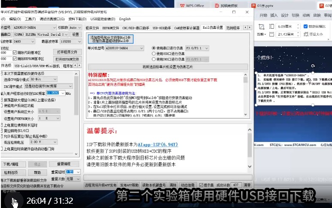The height and width of the screenshot is (208, 332).
Task: Open the pin count Auto dropdown
Action: [x=75, y=27]
